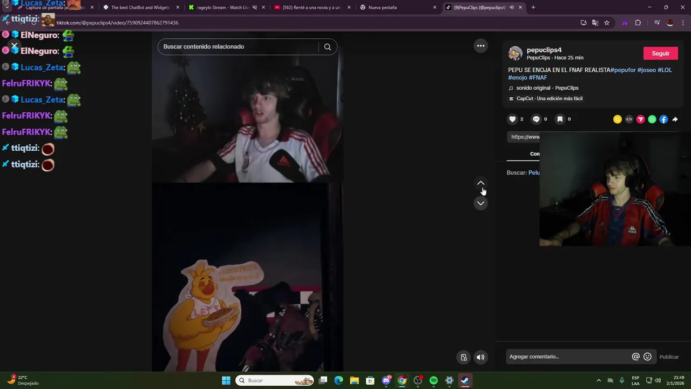Share the video to Facebook
This screenshot has height=389, width=691.
click(663, 119)
